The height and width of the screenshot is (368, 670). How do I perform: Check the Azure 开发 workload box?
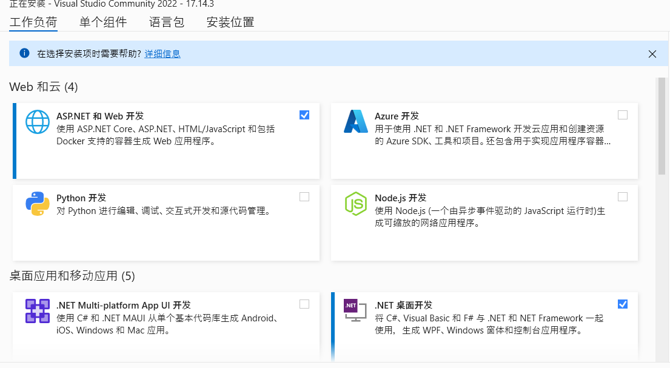623,115
